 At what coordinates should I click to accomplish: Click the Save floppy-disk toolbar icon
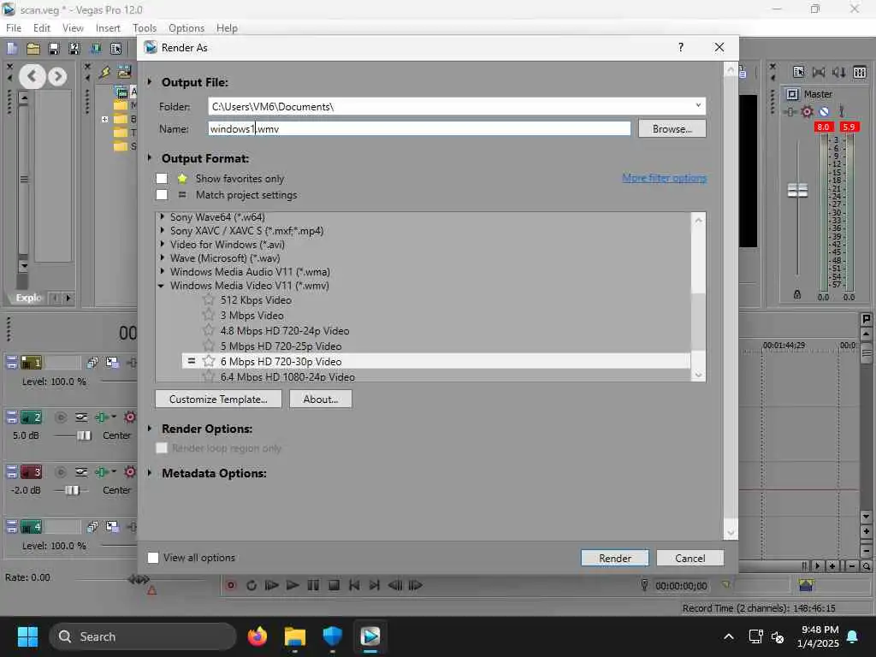click(54, 49)
